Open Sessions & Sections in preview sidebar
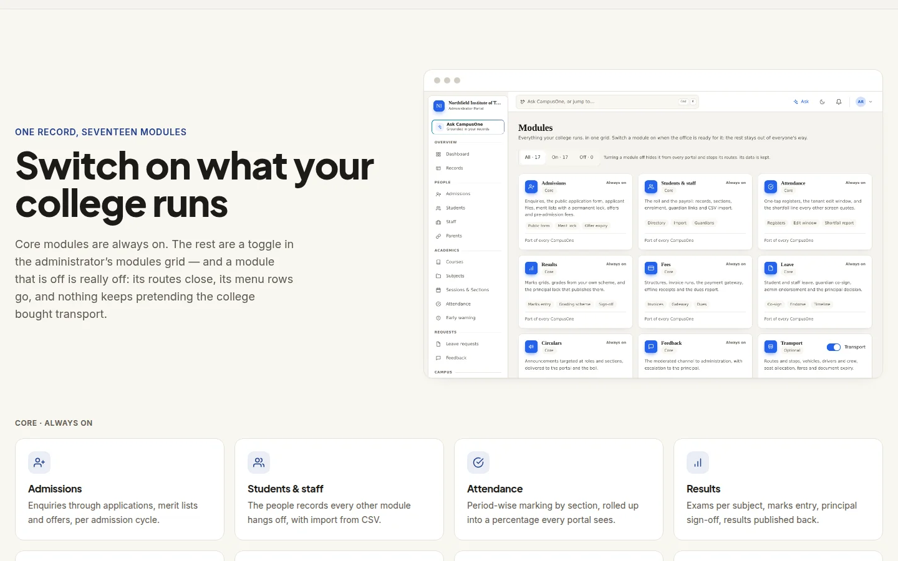The width and height of the screenshot is (898, 561). pyautogui.click(x=468, y=290)
